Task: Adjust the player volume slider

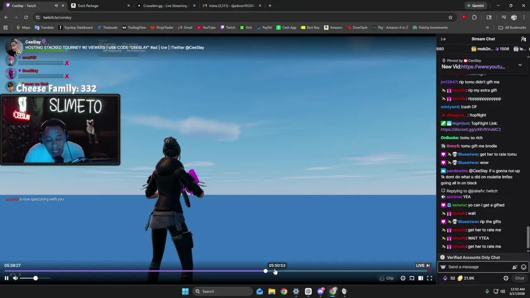Action: coord(35,278)
